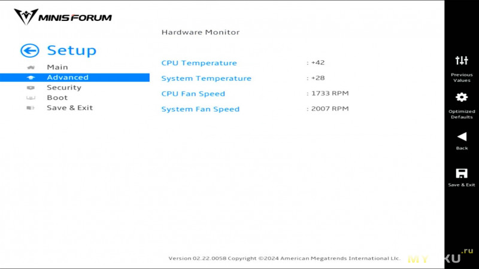This screenshot has width=479, height=269.
Task: Click the Save & Exit floppy icon
Action: (462, 173)
